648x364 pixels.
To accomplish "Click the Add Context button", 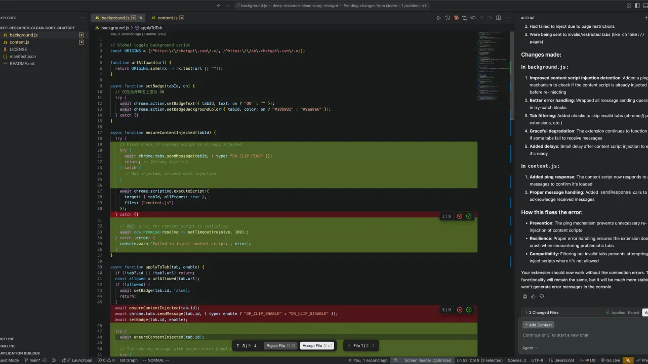I will click(x=539, y=325).
